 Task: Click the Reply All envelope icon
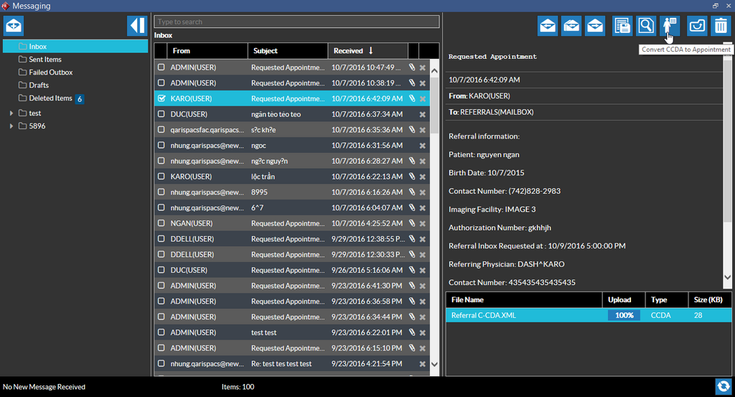pyautogui.click(x=571, y=26)
